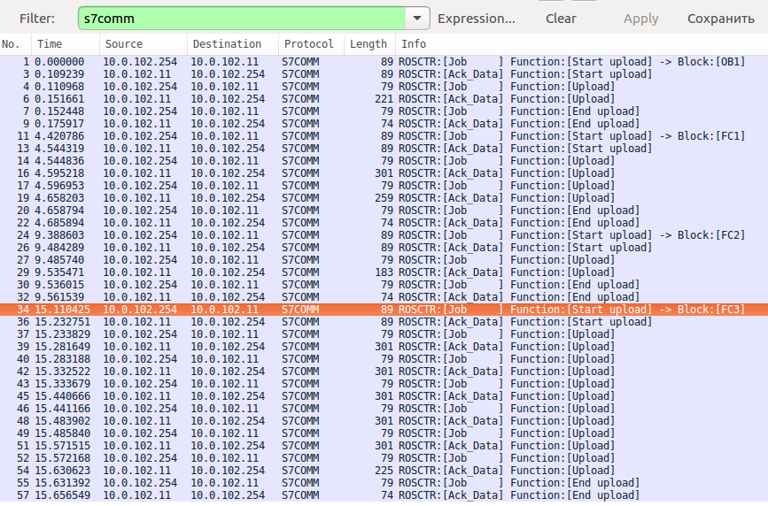This screenshot has height=506, width=768.
Task: Apply the current display filter
Action: (x=640, y=19)
